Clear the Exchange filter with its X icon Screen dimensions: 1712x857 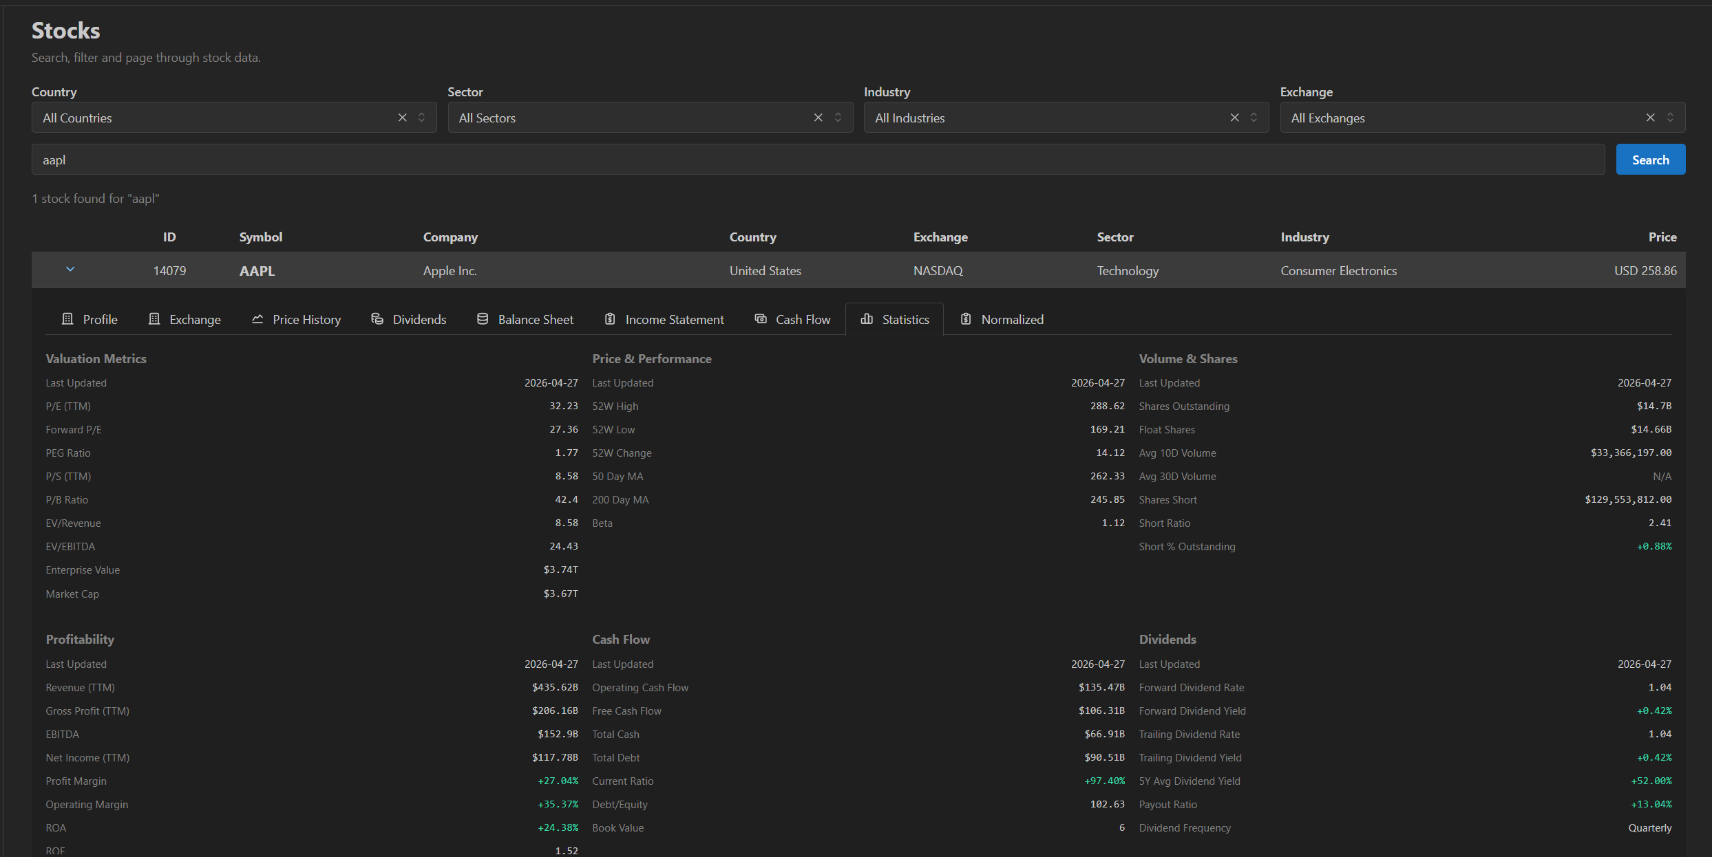point(1651,118)
